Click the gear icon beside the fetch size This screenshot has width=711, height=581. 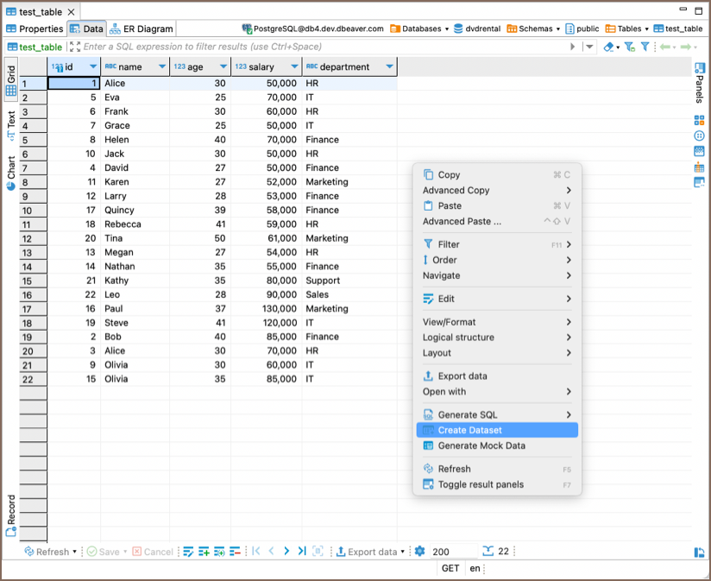point(419,552)
